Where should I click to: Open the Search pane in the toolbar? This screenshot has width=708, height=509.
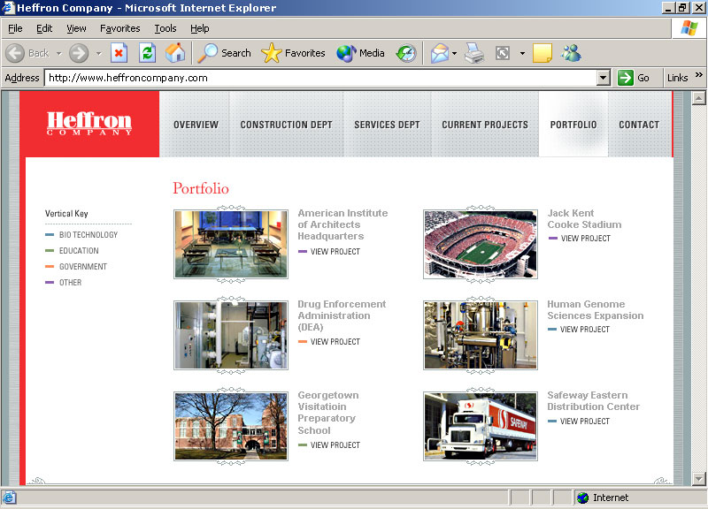pyautogui.click(x=225, y=53)
